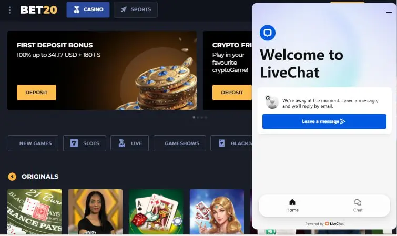397x236 pixels.
Task: Click the LiveChat speech bubble icon
Action: [x=268, y=33]
